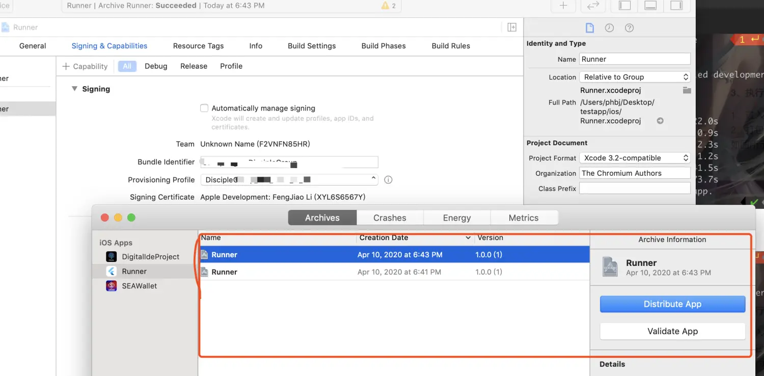The image size is (764, 376).
Task: Open the File inspector icon
Action: (x=589, y=28)
